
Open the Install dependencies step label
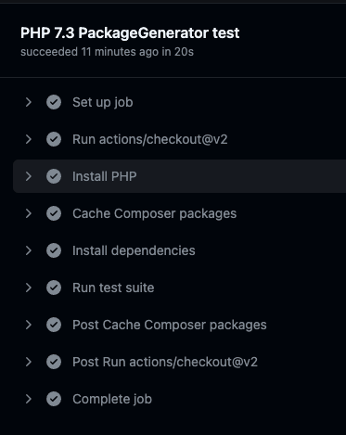pos(134,250)
